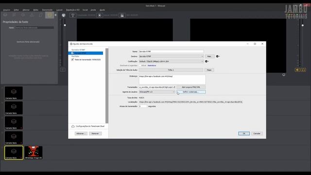Select the fourth source properties tab icon

click(x=32, y=15)
